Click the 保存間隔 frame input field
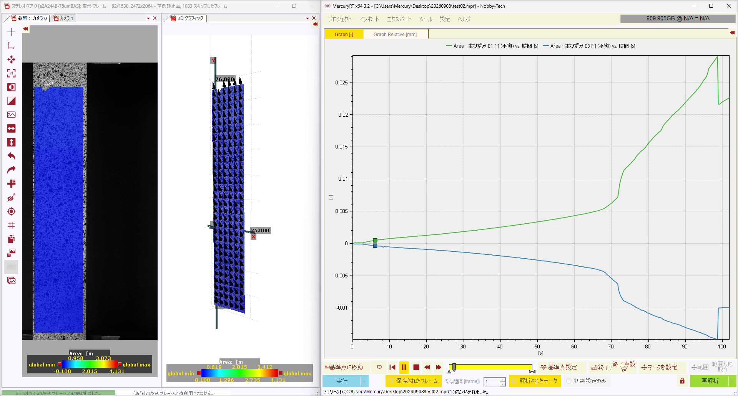The image size is (738, 396). point(492,382)
